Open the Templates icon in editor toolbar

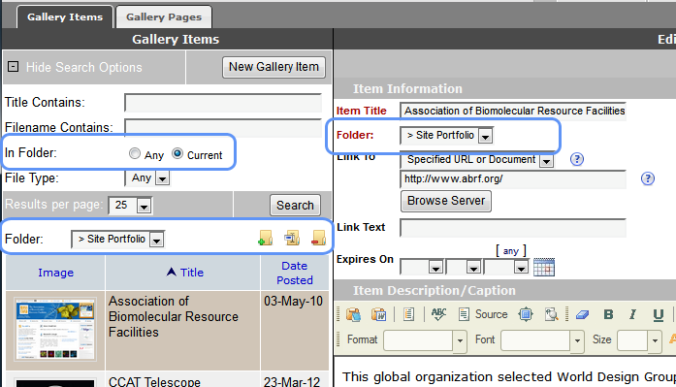[408, 314]
